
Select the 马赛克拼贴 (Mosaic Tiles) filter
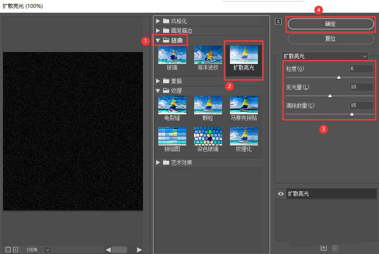coord(243,105)
